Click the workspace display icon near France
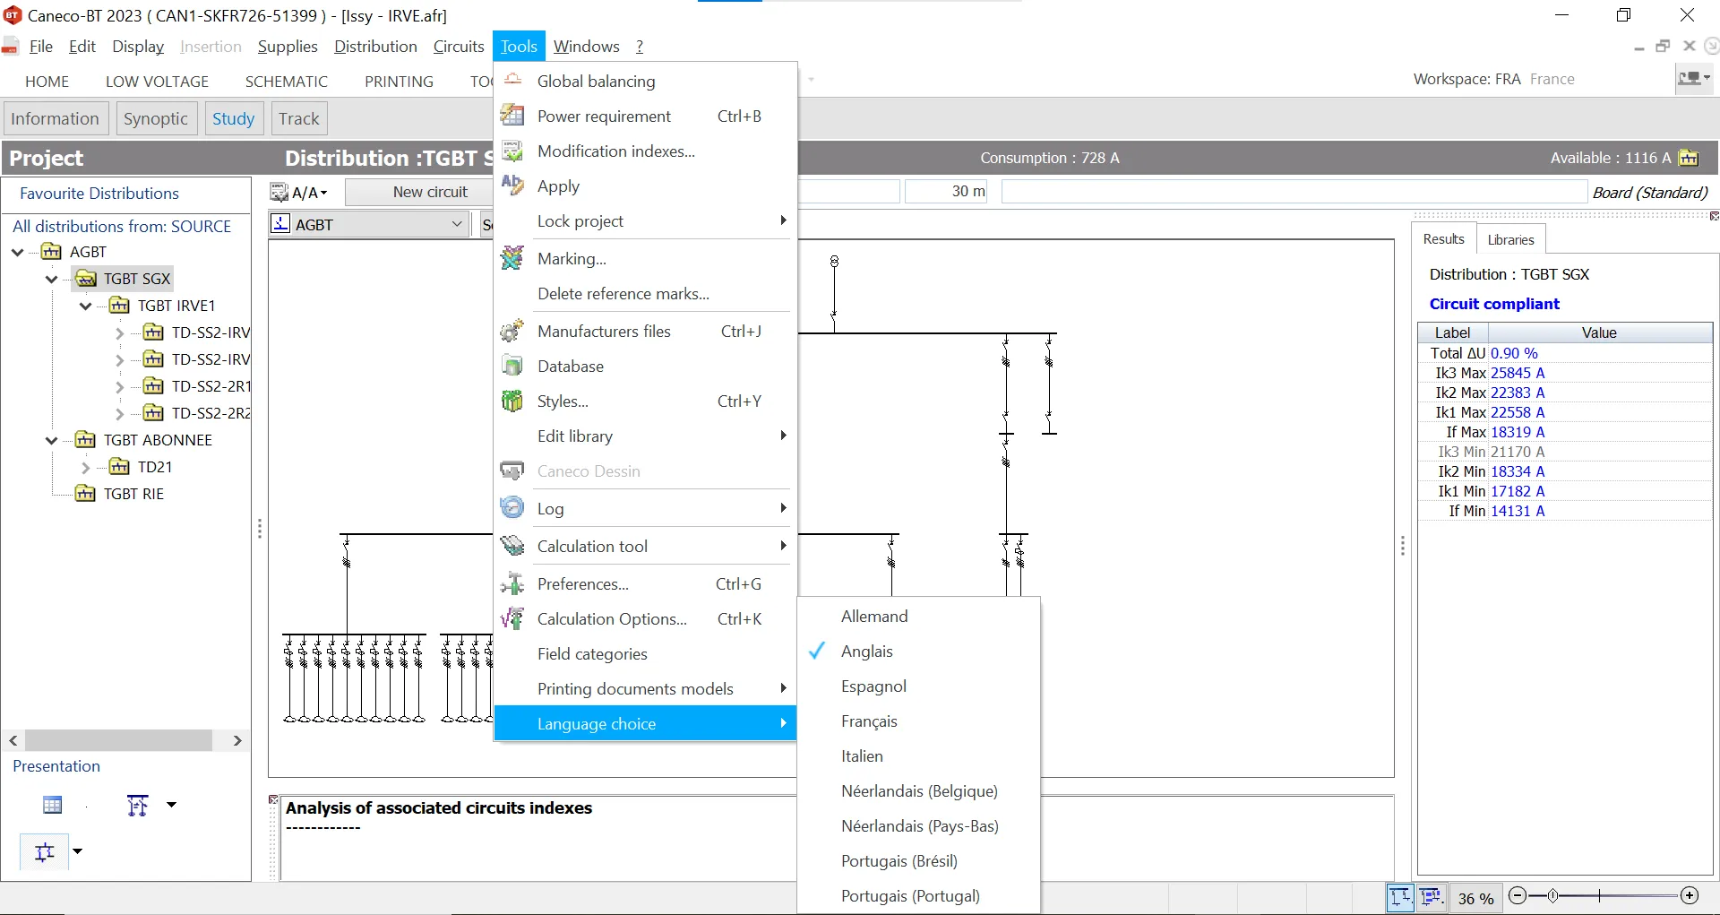The image size is (1720, 915). [1689, 79]
